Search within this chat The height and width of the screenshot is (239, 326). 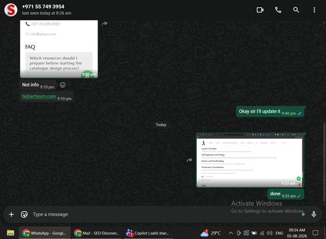296,10
